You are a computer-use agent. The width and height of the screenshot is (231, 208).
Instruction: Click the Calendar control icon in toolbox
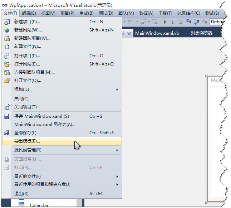coord(21,204)
